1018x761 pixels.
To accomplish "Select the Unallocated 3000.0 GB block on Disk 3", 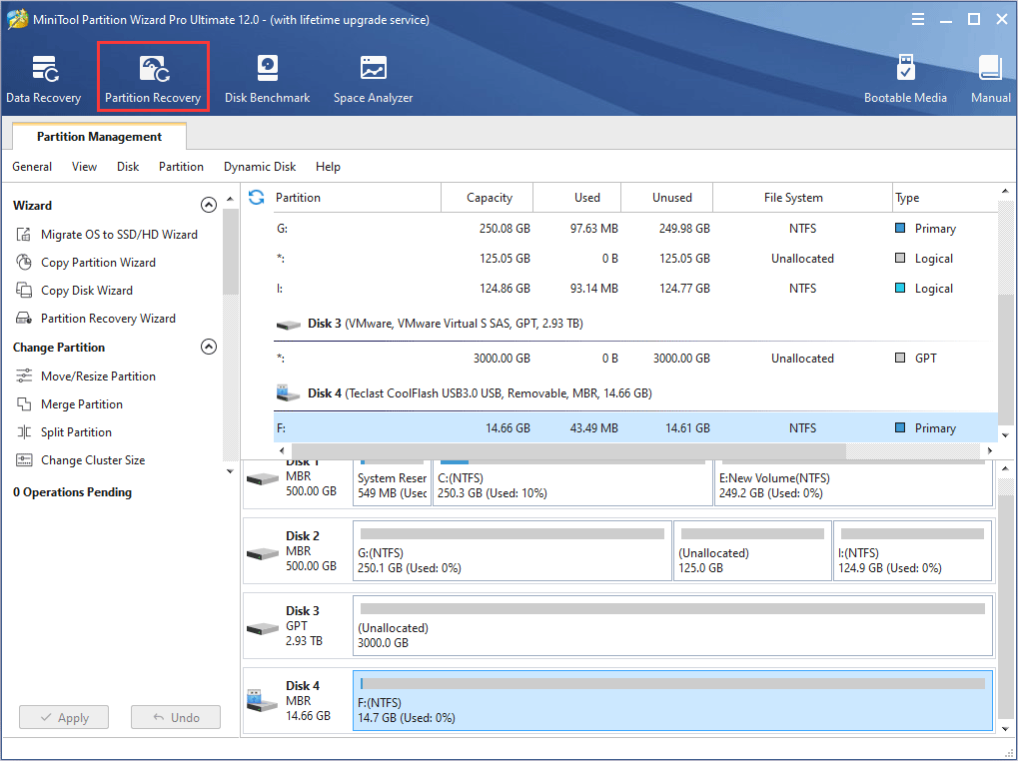I will pos(672,625).
